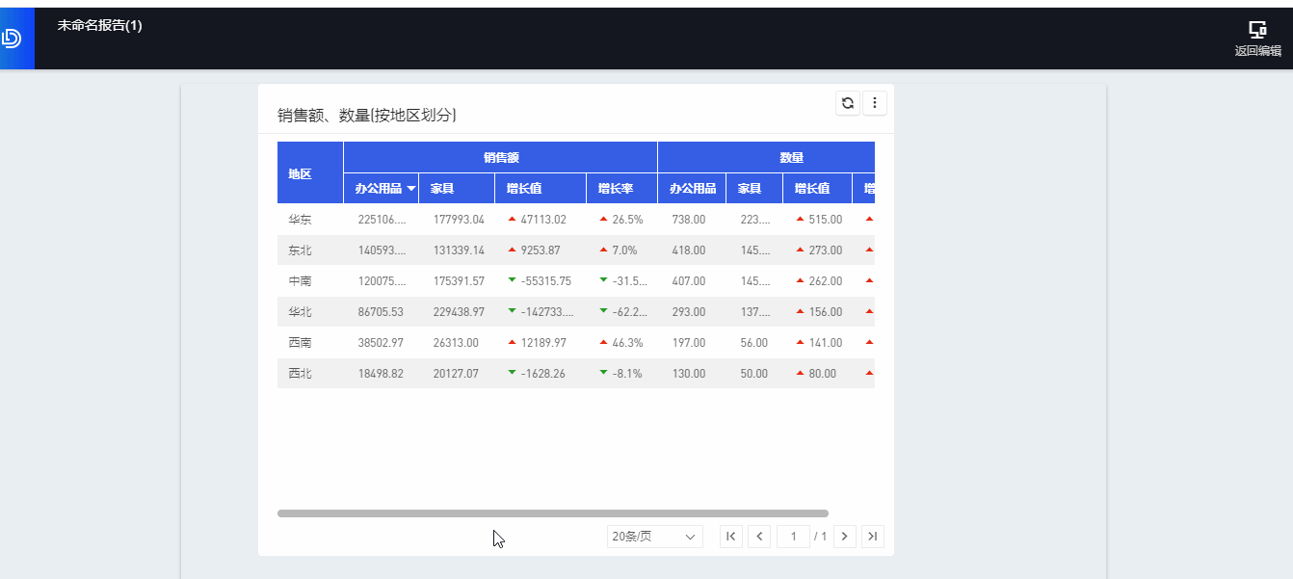This screenshot has height=579, width=1293.
Task: Open the widget more-options menu
Action: point(875,103)
